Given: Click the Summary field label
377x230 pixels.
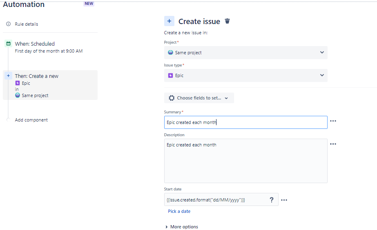Looking at the screenshot, I should point(172,112).
